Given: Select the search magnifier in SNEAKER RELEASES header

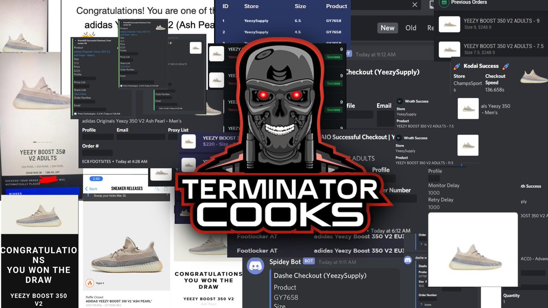Looking at the screenshot, I should click(156, 188).
